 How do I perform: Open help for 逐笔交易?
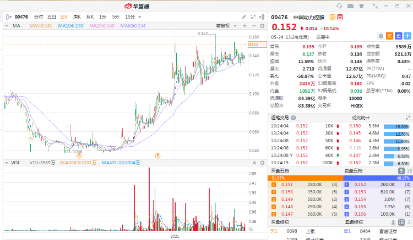[293, 118]
